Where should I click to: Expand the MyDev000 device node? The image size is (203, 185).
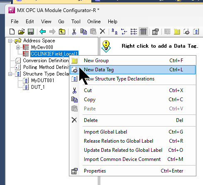point(18,47)
